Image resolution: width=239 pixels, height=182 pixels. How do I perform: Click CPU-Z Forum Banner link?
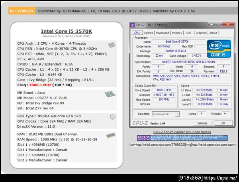click(x=182, y=132)
